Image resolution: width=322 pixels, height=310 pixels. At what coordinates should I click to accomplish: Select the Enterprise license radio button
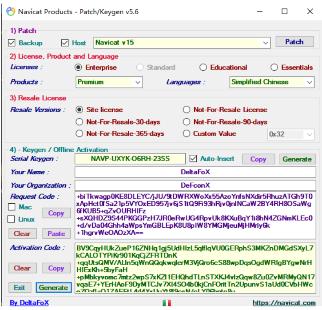coord(78,67)
